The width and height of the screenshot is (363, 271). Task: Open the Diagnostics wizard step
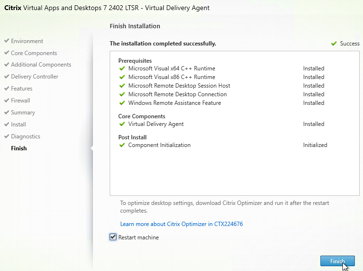25,136
